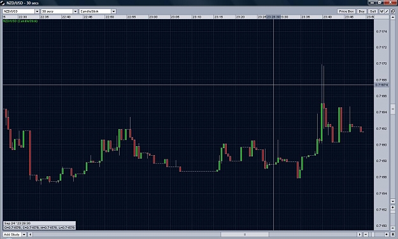Open the NZD/USD symbol dropdown arrow

[x=37, y=11]
